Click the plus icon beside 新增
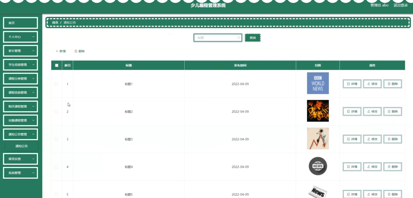Screen dimensions: 413x198 click(57, 51)
